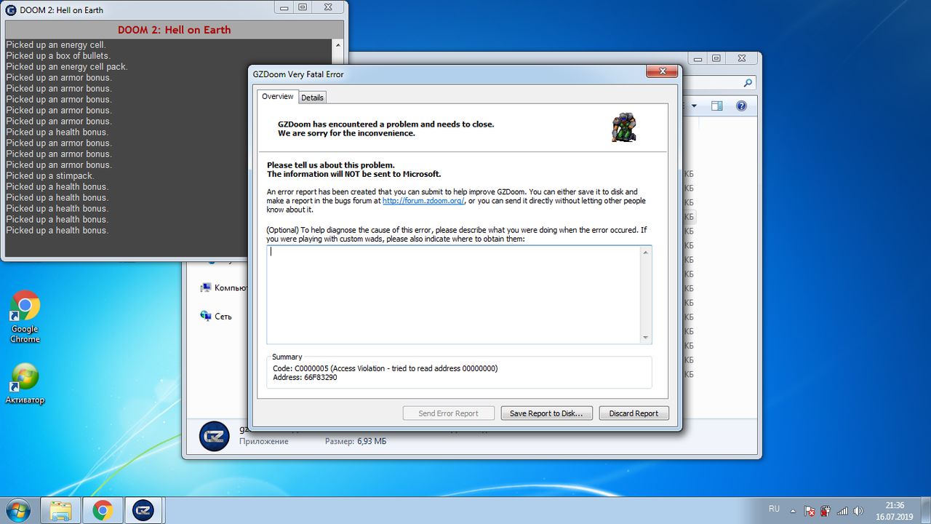The width and height of the screenshot is (931, 524).
Task: Minimize the DOOM 2: Hell on Earth window
Action: tap(285, 7)
